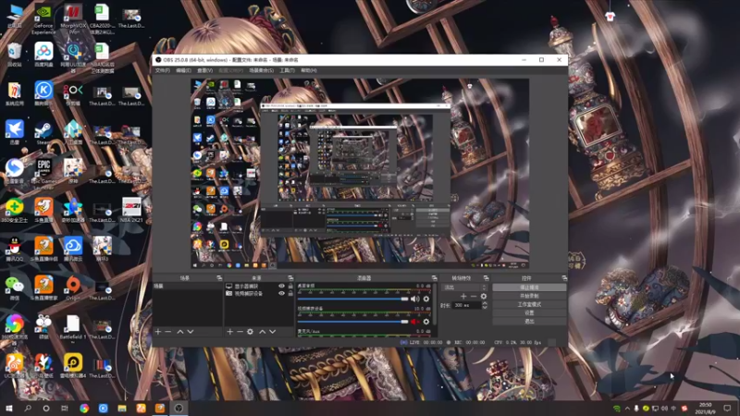This screenshot has height=416, width=740.
Task: Select the Steam desktop shortcut
Action: (43, 133)
